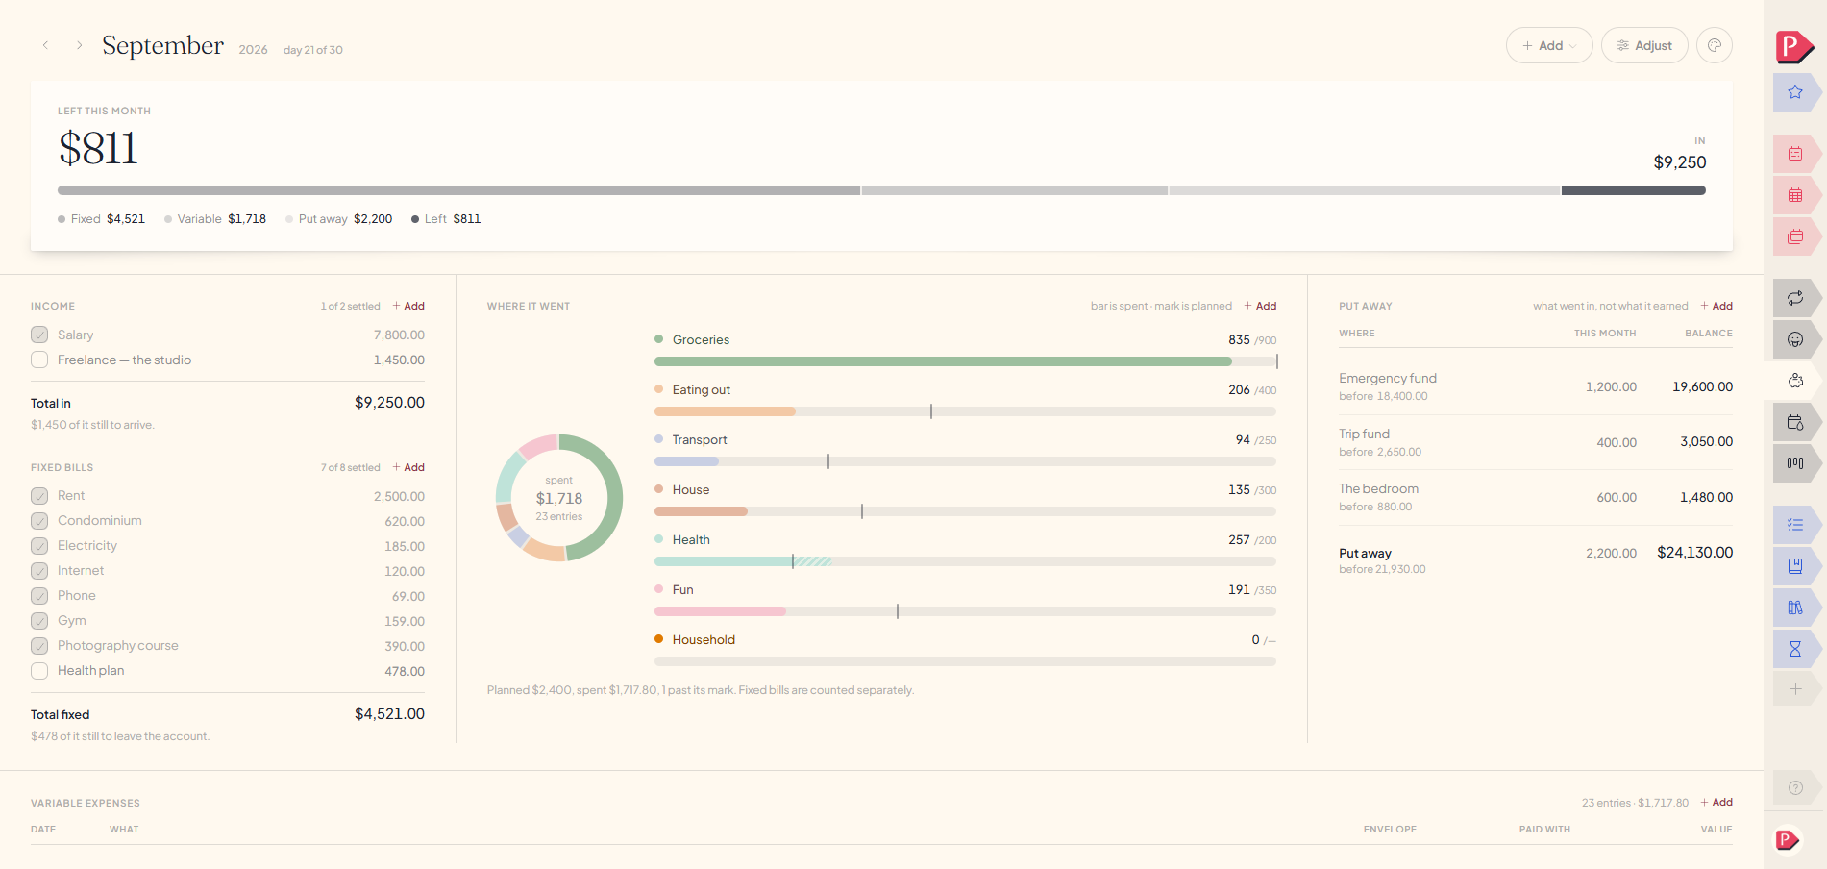
Task: Toggle the Gym bill checkbox
Action: [x=39, y=621]
